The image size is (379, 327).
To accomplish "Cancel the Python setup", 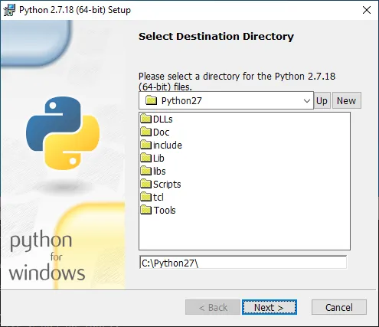I will (339, 307).
